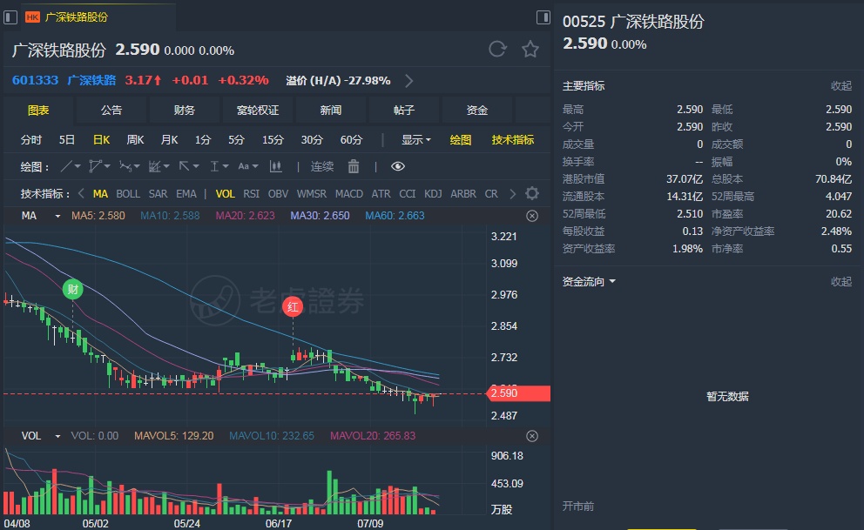Close the MA indicator row
Image resolution: width=864 pixels, height=530 pixels.
[532, 216]
